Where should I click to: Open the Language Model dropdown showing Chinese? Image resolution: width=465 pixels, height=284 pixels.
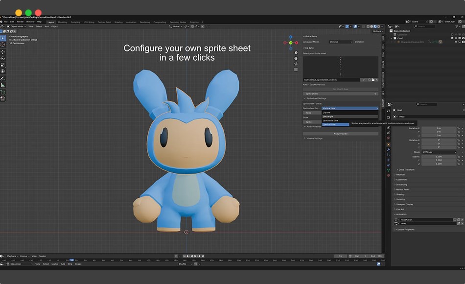click(340, 42)
